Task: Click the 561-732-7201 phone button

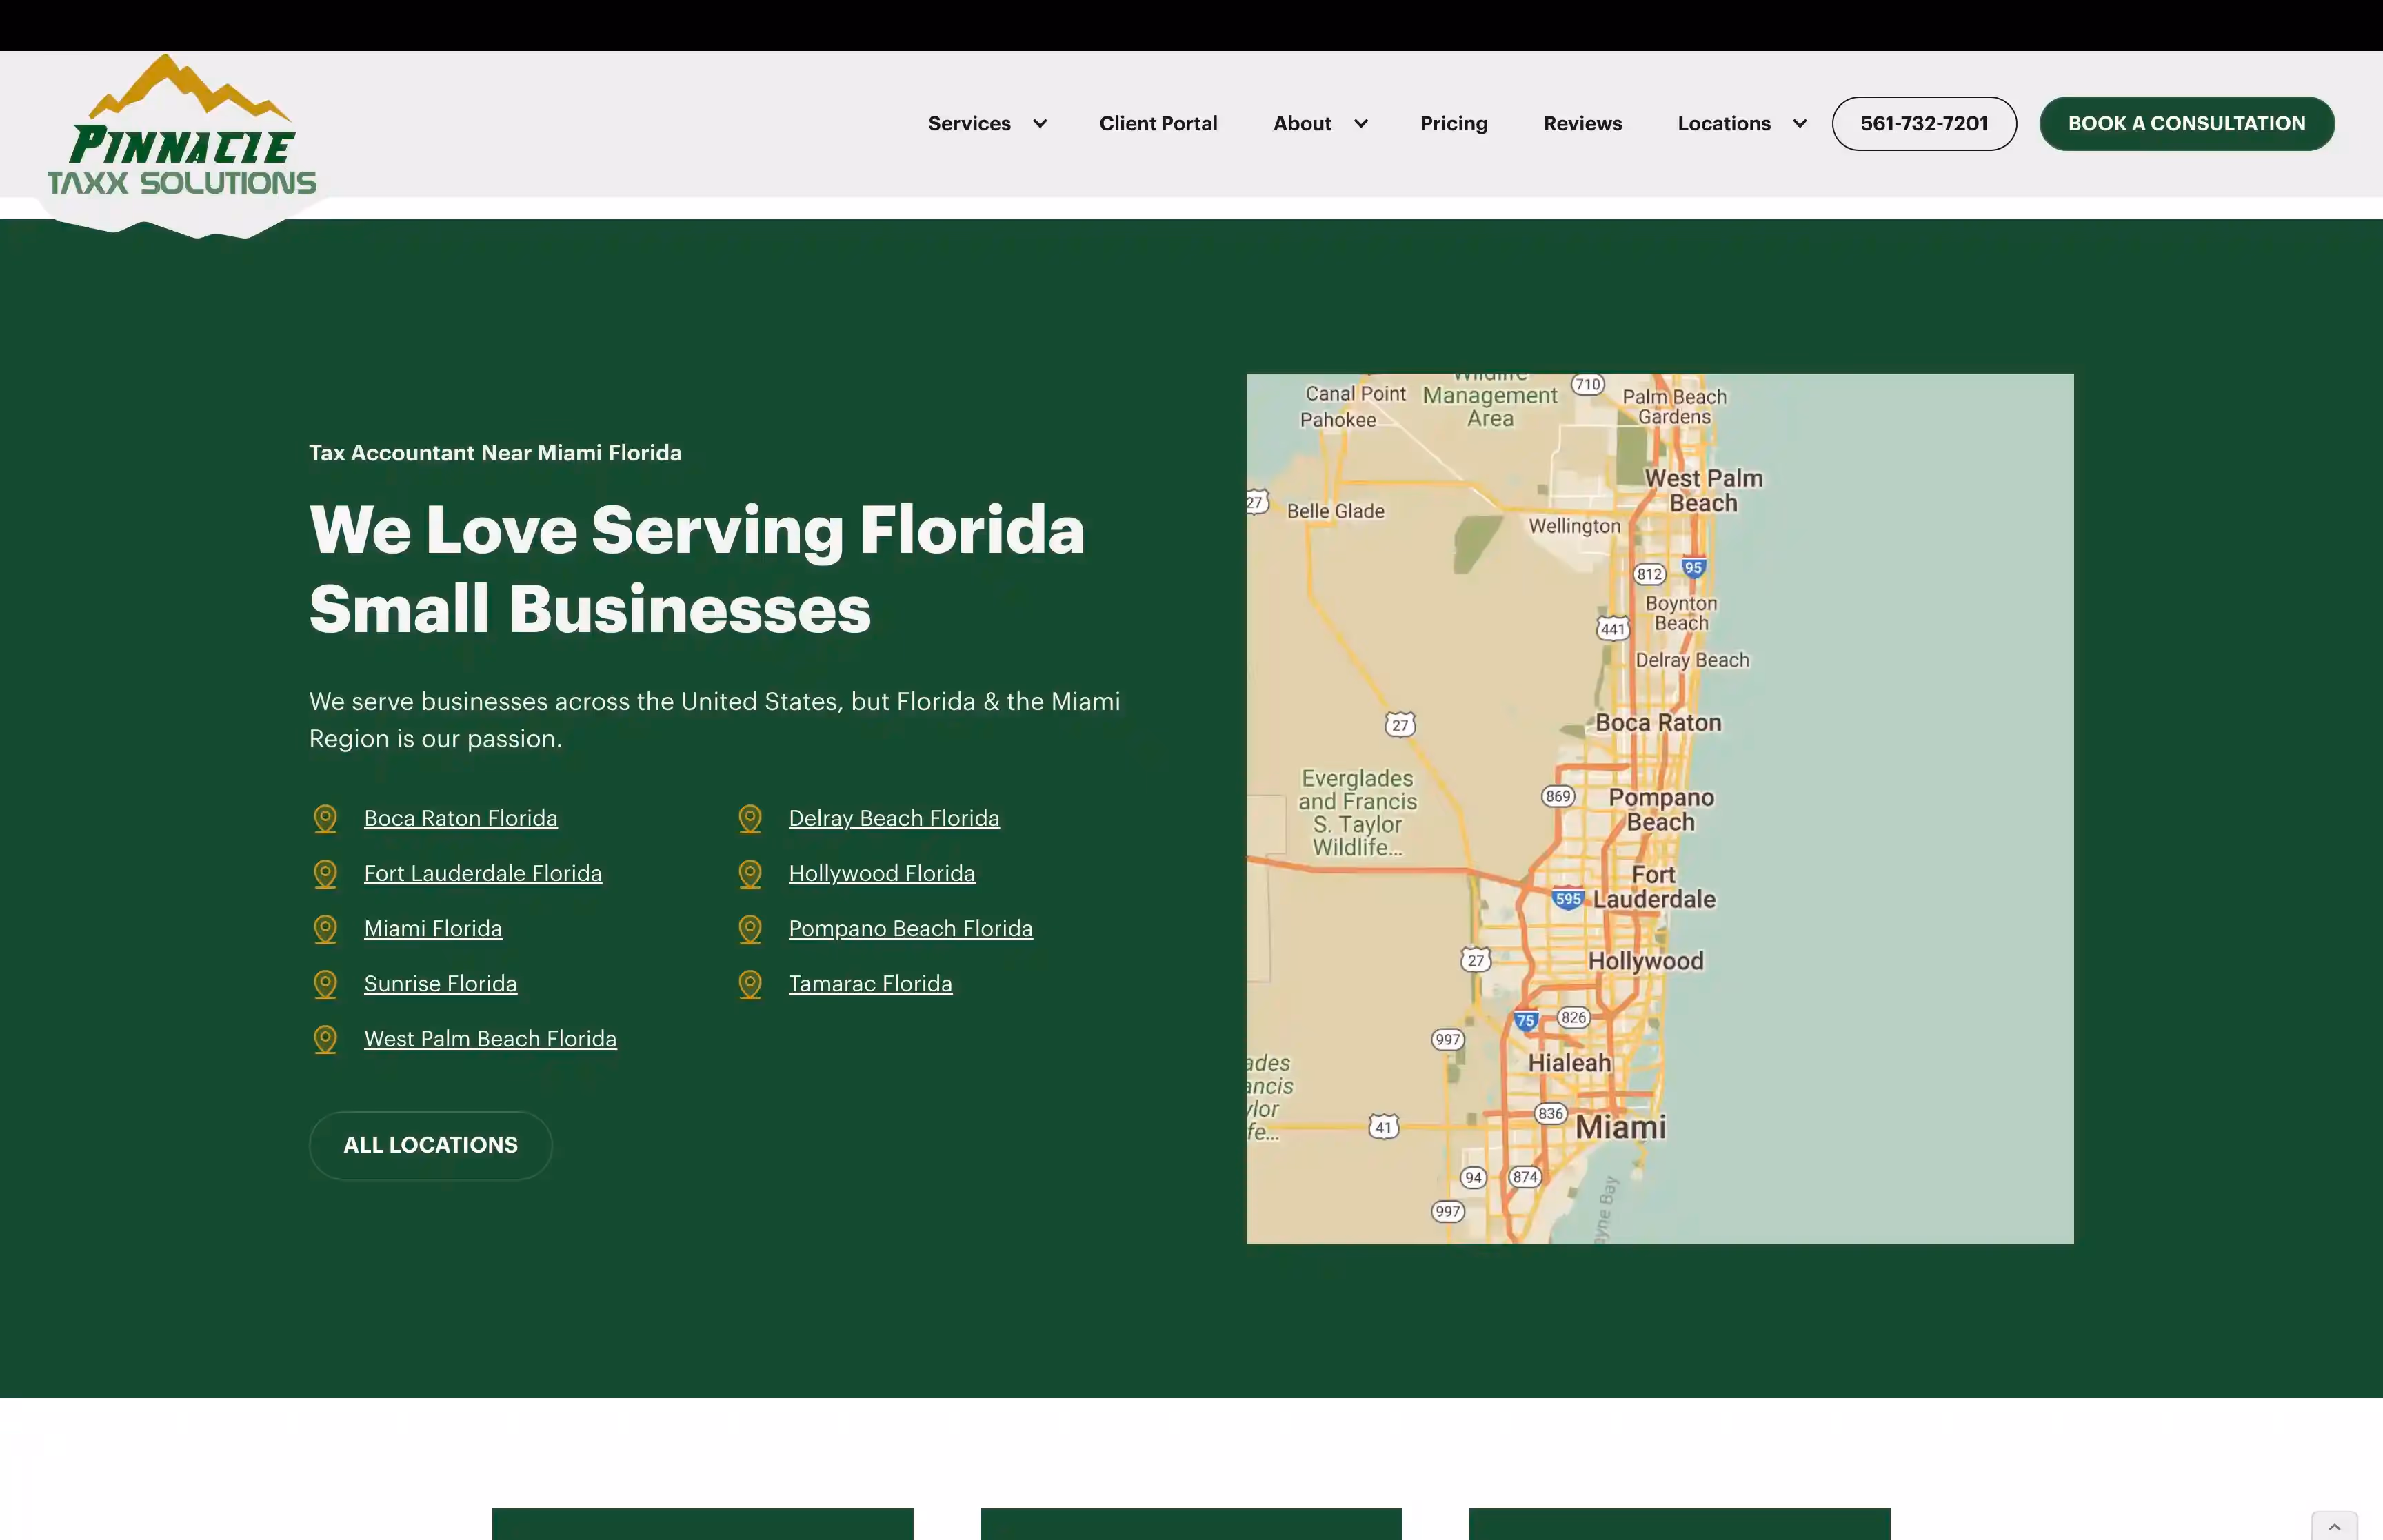Action: [x=1923, y=124]
